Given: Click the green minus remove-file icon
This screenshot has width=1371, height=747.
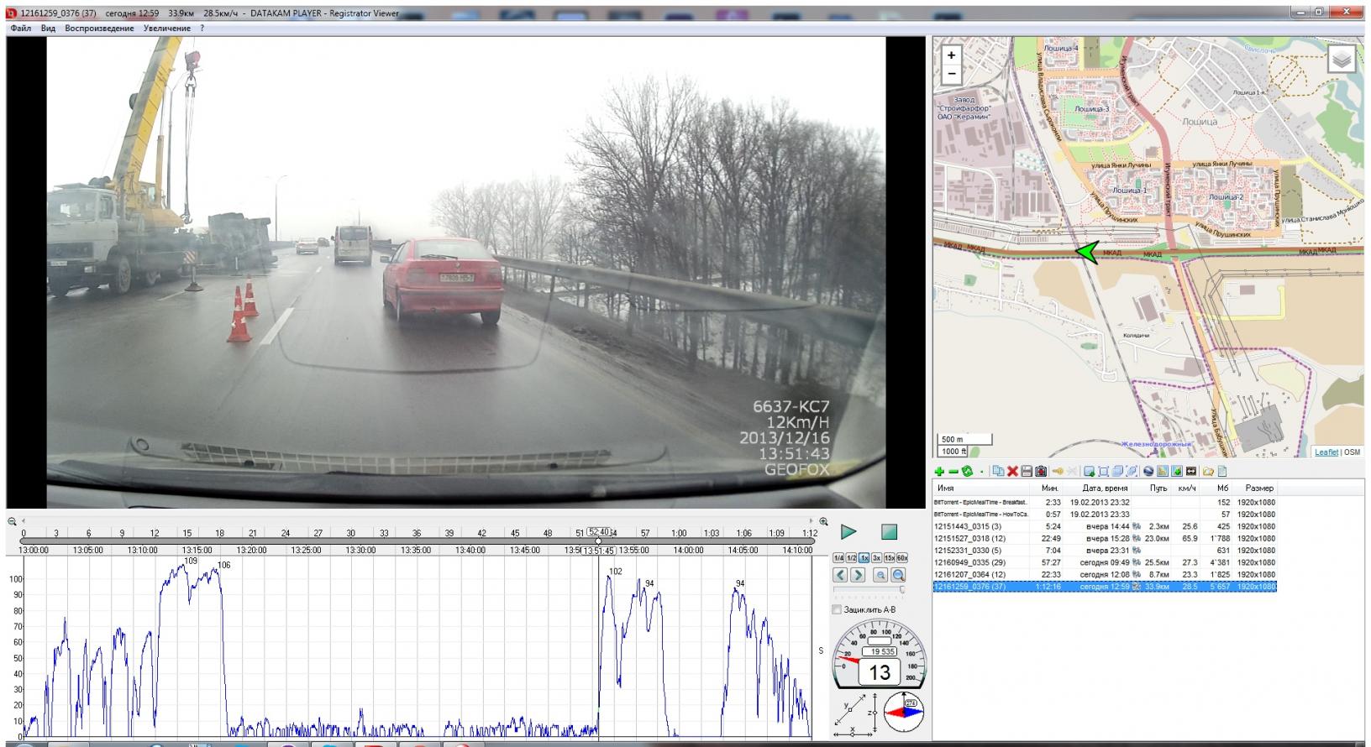Looking at the screenshot, I should (953, 472).
